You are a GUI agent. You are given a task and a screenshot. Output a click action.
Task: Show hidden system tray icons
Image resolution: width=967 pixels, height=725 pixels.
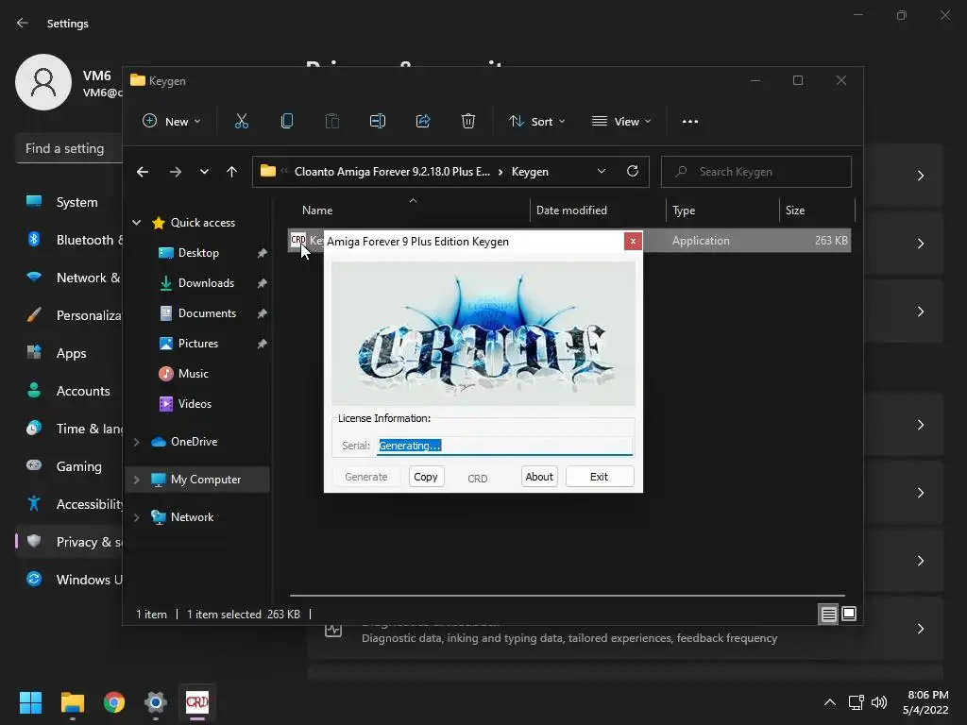830,702
